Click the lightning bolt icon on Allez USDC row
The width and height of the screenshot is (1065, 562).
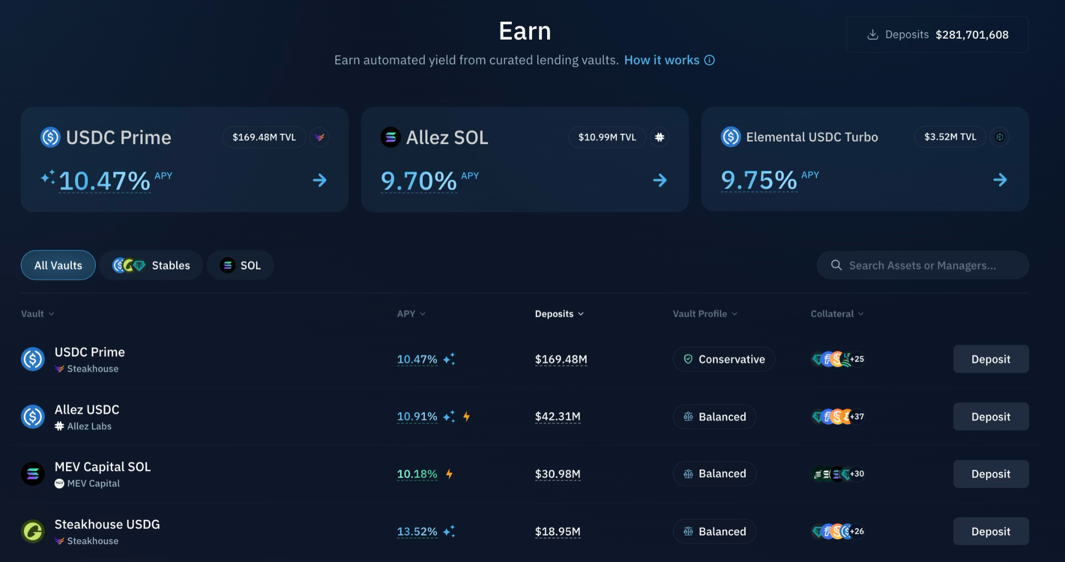coord(466,417)
